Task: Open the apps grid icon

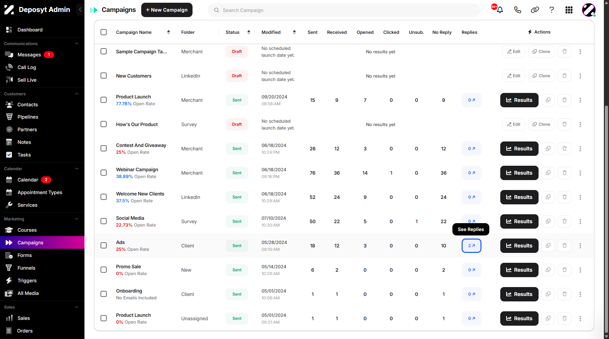Action: coord(569,10)
